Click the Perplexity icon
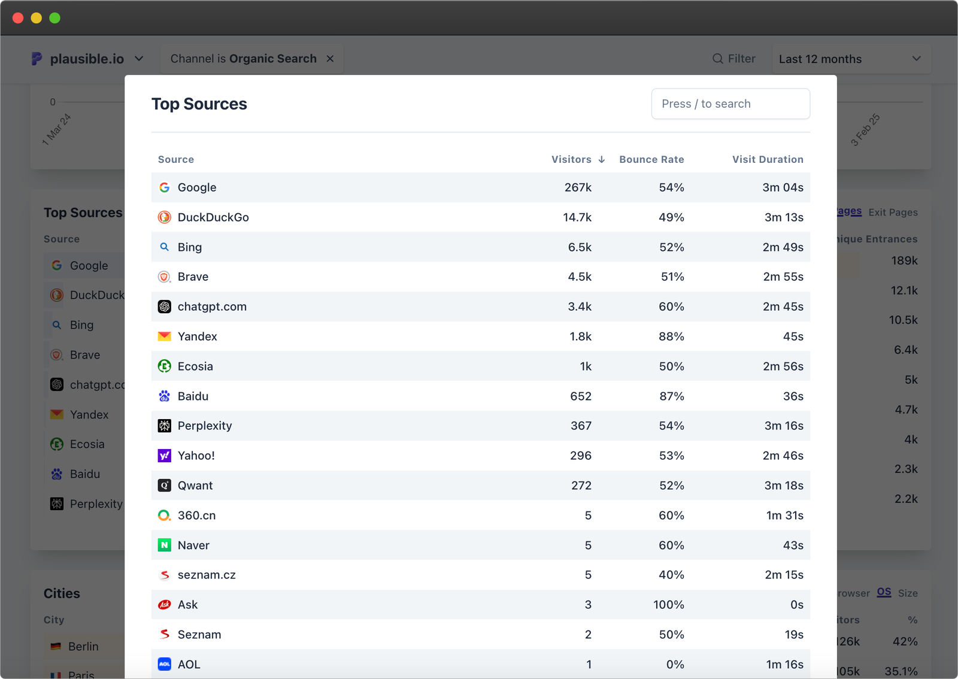 click(164, 425)
